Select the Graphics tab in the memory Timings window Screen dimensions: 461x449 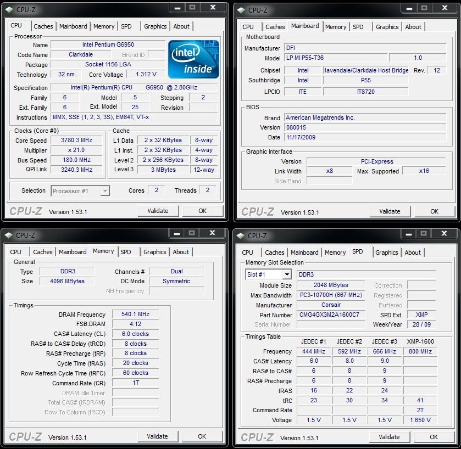(x=154, y=252)
